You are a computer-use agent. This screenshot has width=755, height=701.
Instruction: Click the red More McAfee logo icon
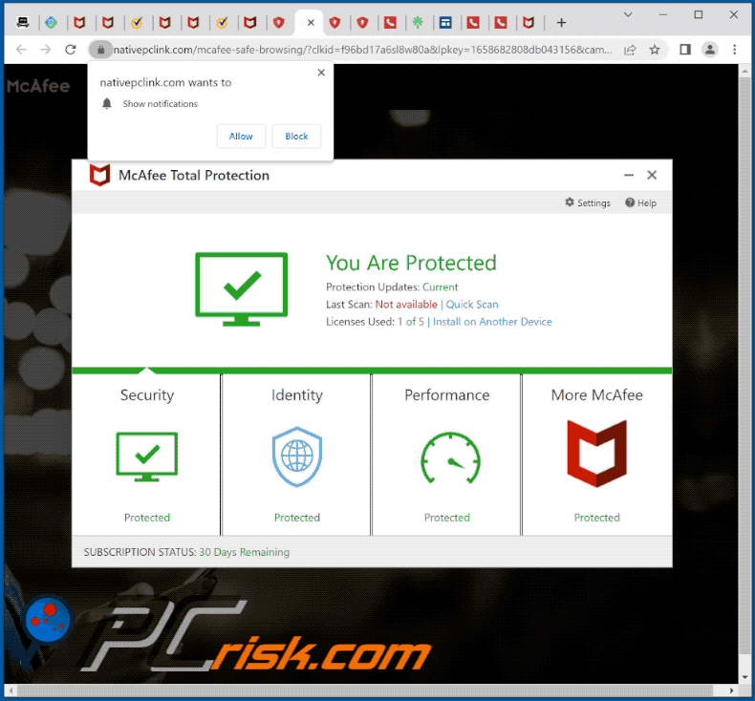tap(596, 454)
